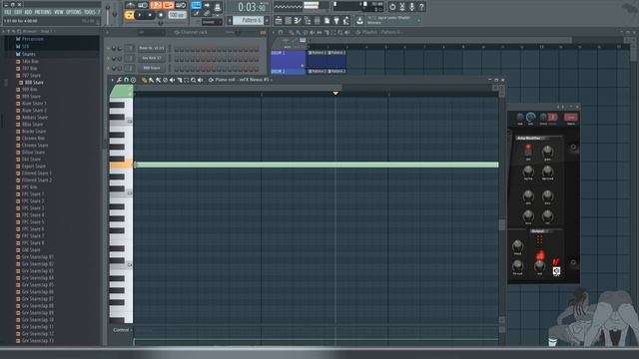Select the Zoom magnifier tool in Piano roll
This screenshot has width=639, height=359.
pos(193,80)
